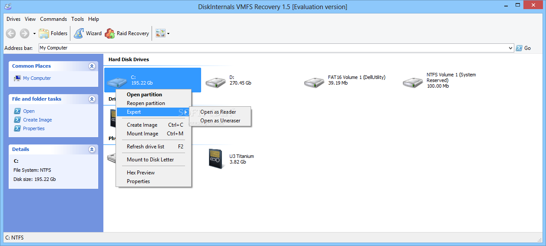This screenshot has width=546, height=246.
Task: Click the Forward navigation arrow icon
Action: click(24, 33)
